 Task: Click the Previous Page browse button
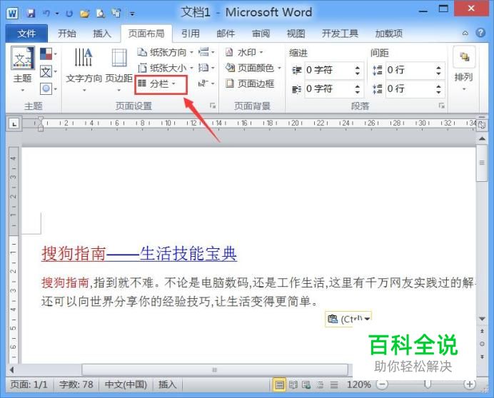click(x=482, y=331)
